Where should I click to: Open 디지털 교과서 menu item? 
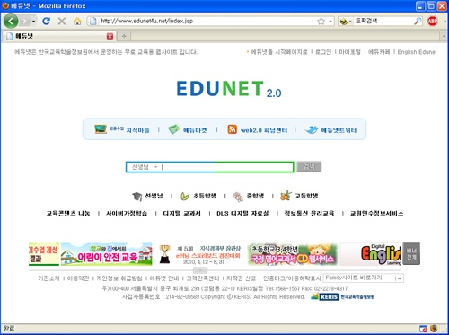pos(181,214)
